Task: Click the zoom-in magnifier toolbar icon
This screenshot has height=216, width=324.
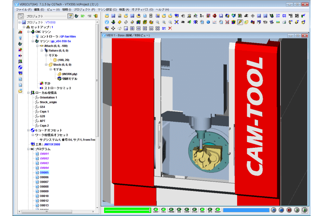Action: click(164, 22)
